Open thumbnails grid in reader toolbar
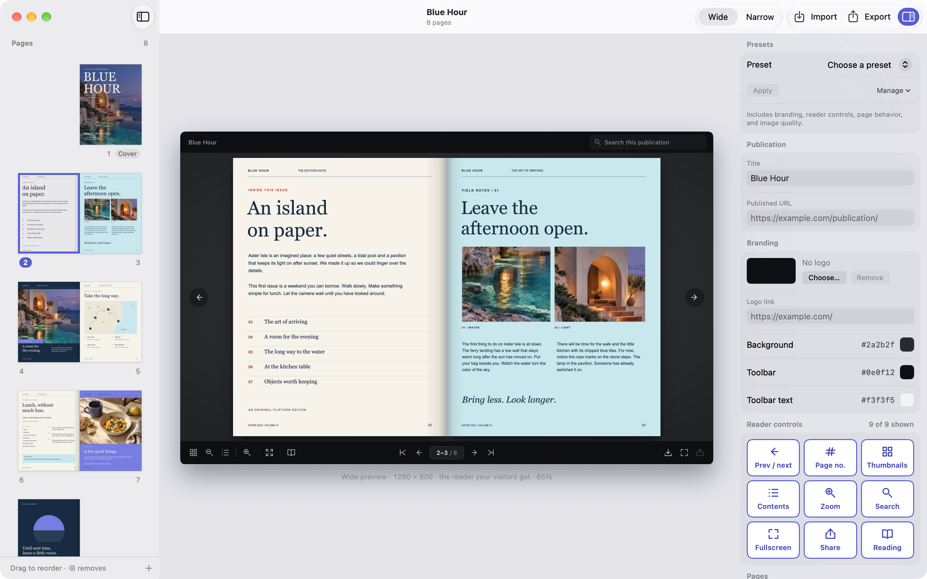This screenshot has height=579, width=927. coord(193,453)
